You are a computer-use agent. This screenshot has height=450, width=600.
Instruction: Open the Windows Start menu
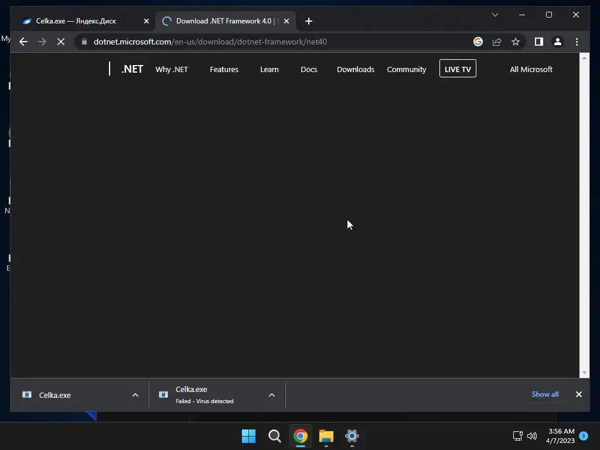248,436
